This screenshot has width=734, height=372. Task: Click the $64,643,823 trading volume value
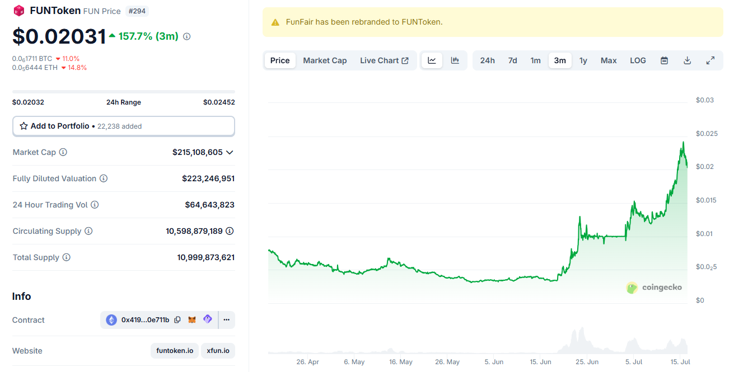[210, 205]
